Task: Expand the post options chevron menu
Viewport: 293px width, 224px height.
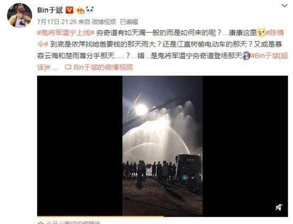Action: (x=285, y=6)
